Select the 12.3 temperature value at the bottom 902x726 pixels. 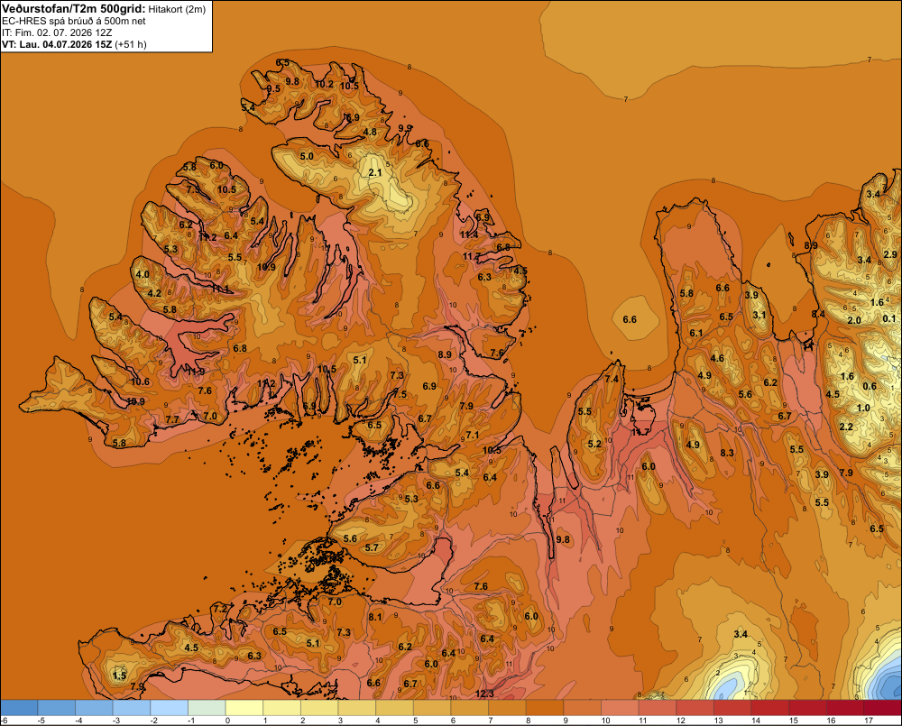pos(484,694)
